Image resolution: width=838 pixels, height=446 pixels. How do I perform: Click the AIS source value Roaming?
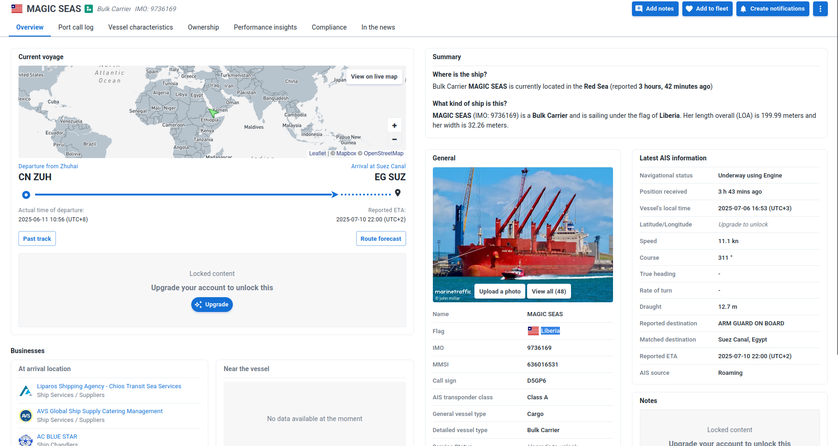(730, 373)
